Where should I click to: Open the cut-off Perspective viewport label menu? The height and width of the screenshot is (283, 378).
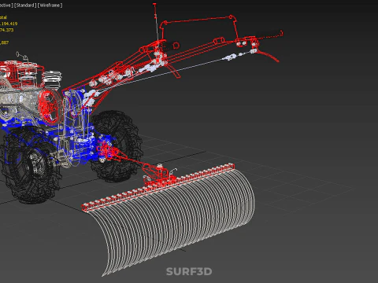point(6,6)
